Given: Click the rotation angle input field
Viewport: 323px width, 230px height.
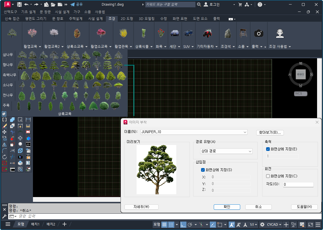Looking at the screenshot, I should pos(298,185).
